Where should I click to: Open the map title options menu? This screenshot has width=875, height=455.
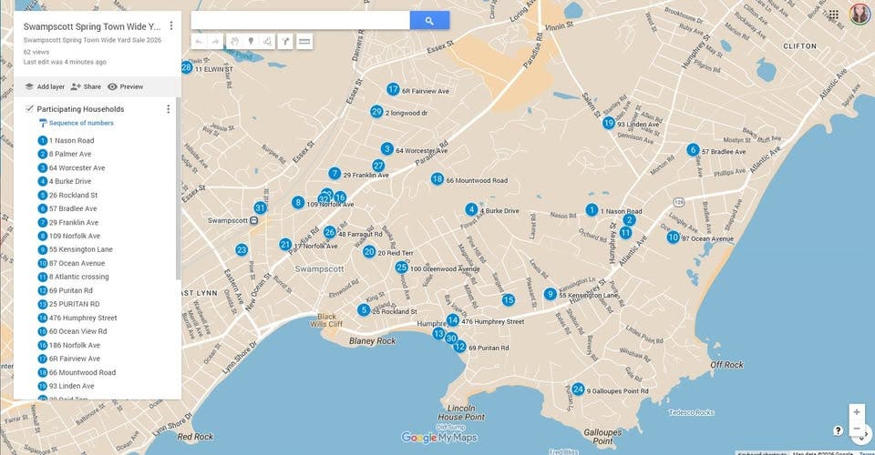tap(171, 25)
